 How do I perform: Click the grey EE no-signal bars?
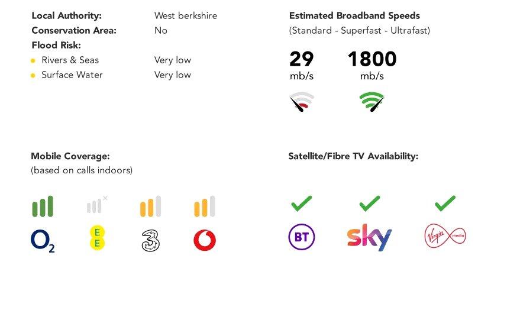coord(96,205)
